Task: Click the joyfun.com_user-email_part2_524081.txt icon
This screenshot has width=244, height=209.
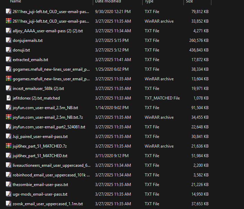Action: tap(8, 127)
